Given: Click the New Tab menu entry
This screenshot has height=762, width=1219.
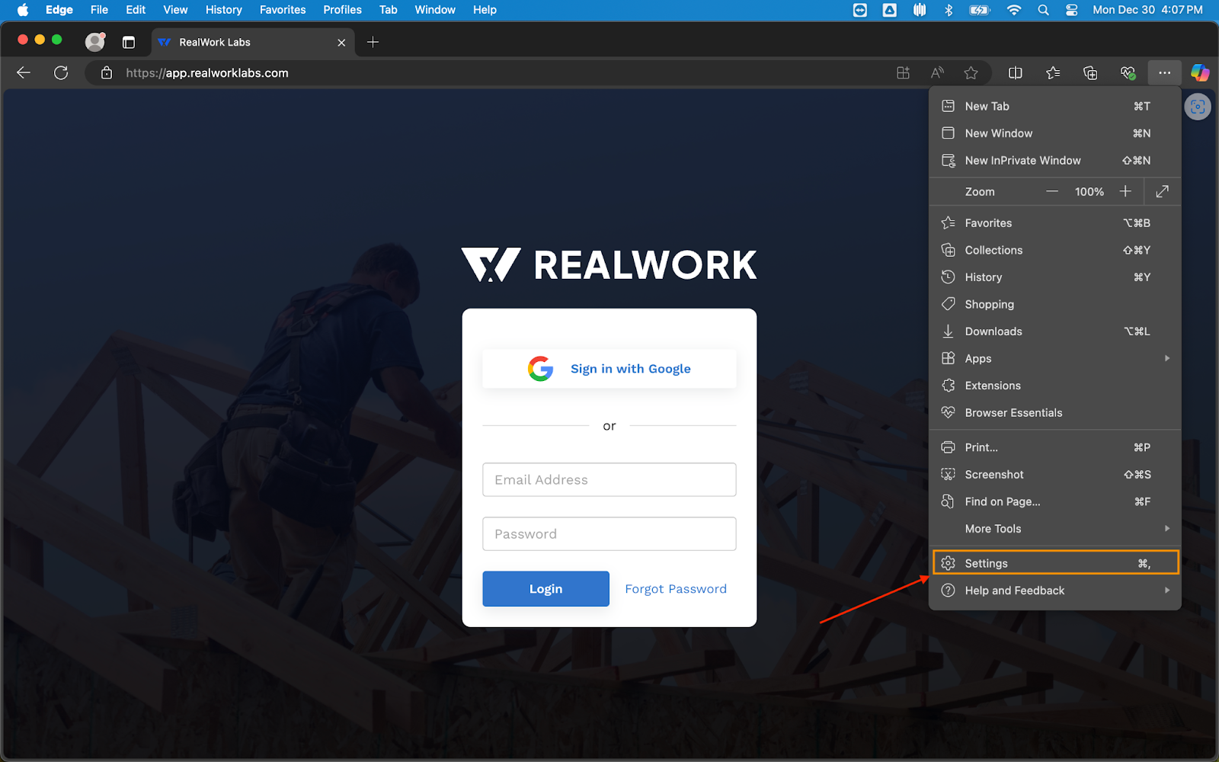Looking at the screenshot, I should pyautogui.click(x=1055, y=107).
